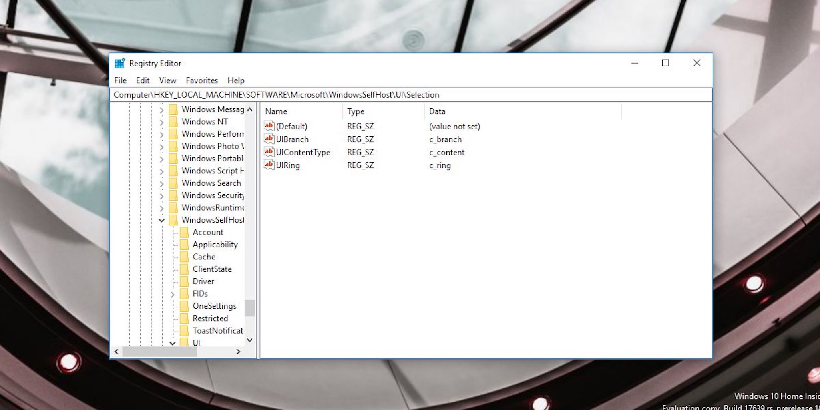
Task: Expand the Windows Search key
Action: pyautogui.click(x=161, y=184)
